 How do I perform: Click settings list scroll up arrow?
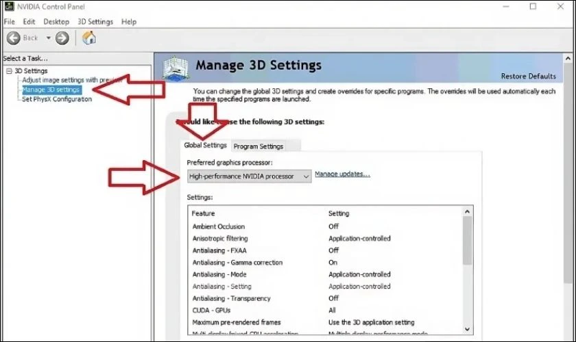[467, 211]
